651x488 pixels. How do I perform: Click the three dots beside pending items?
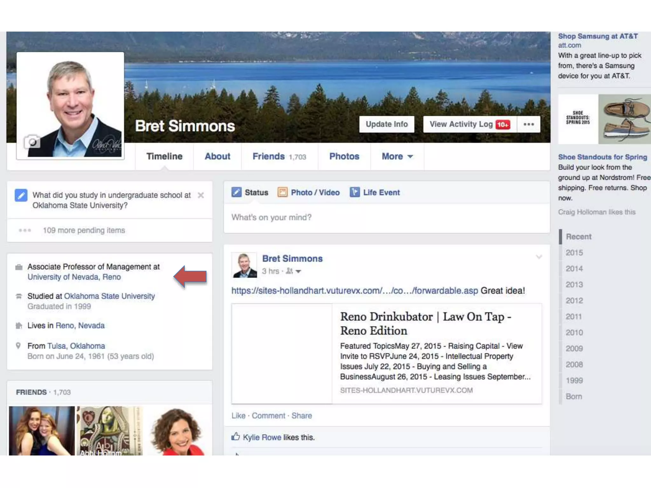25,230
